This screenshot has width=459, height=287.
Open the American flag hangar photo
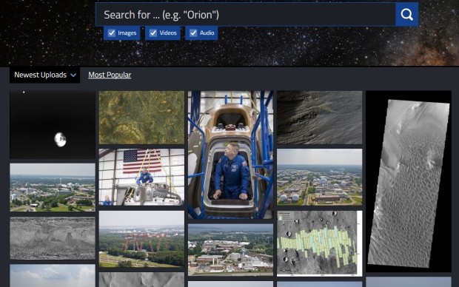[x=141, y=177]
